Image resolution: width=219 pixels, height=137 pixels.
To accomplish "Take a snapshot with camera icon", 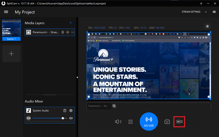I will pos(167,122).
